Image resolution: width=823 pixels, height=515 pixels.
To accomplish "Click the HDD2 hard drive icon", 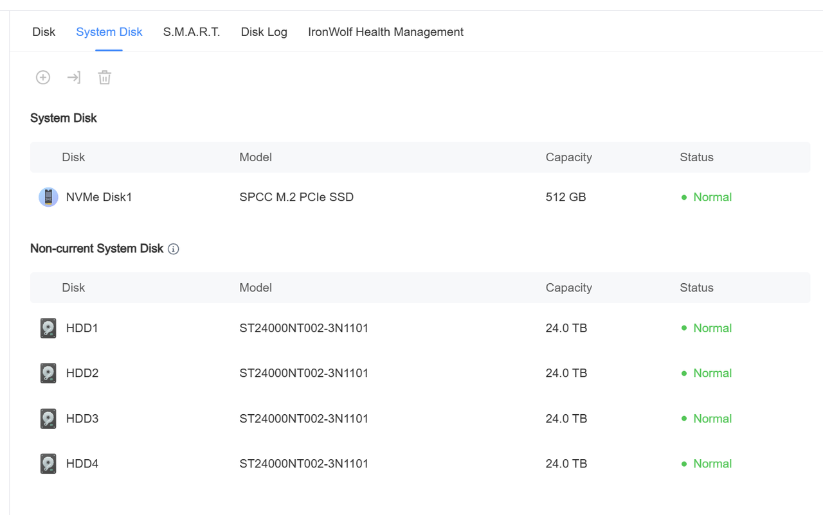I will tap(48, 373).
